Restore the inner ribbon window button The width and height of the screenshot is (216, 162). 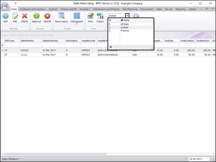pos(206,9)
